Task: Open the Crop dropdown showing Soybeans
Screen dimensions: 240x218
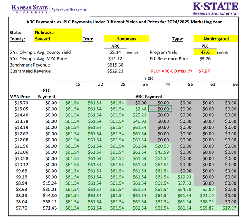Action: [x=127, y=39]
